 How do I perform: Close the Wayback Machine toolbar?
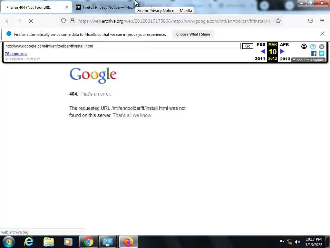pos(322,46)
